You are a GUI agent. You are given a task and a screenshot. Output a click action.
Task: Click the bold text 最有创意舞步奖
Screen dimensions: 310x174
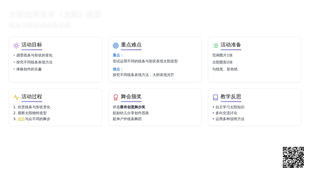[x=133, y=107]
